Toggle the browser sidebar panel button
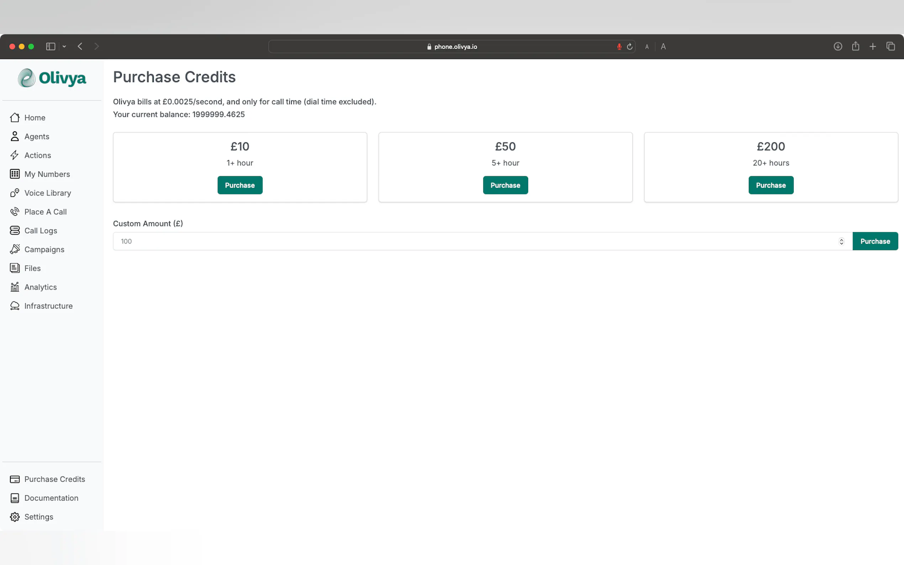Screen dimensions: 904x565 (x=51, y=46)
